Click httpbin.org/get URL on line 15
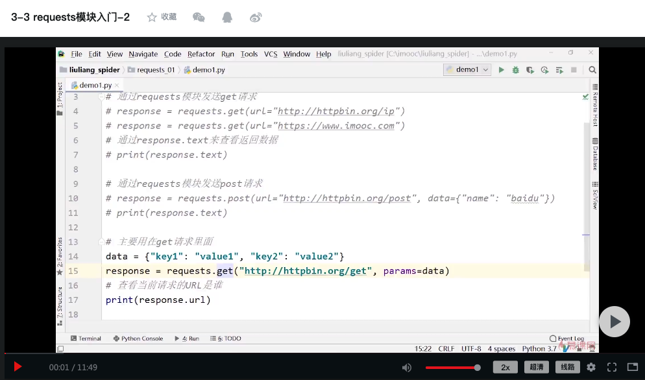 click(x=305, y=271)
